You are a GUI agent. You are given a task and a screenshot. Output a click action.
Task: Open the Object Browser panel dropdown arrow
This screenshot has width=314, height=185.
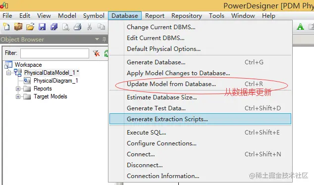[x=97, y=39]
